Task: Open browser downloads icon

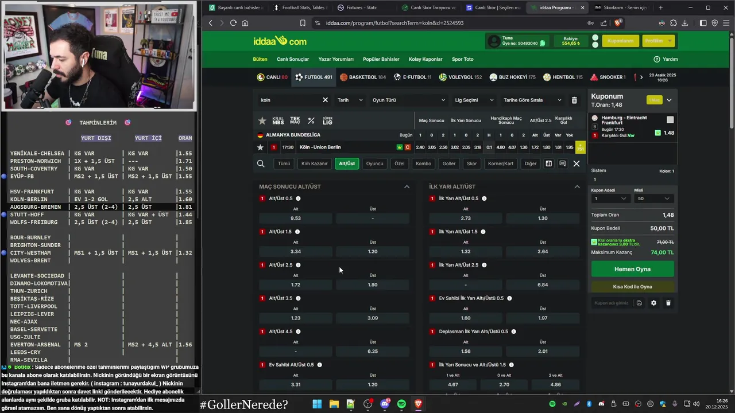Action: 686,23
